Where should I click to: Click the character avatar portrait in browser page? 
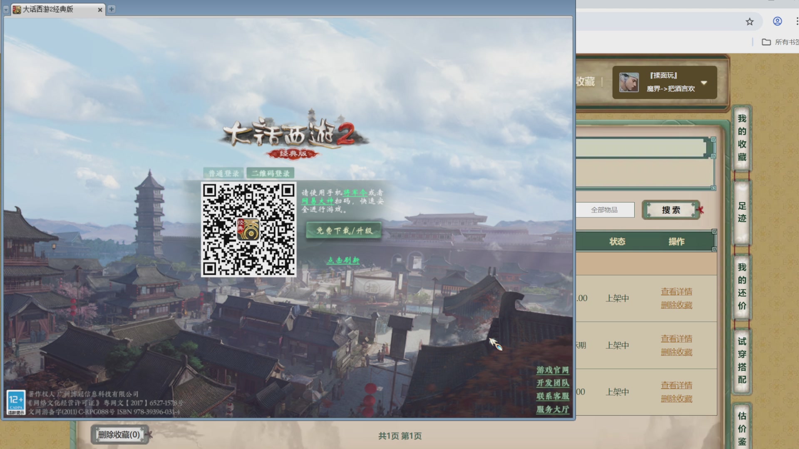point(629,82)
